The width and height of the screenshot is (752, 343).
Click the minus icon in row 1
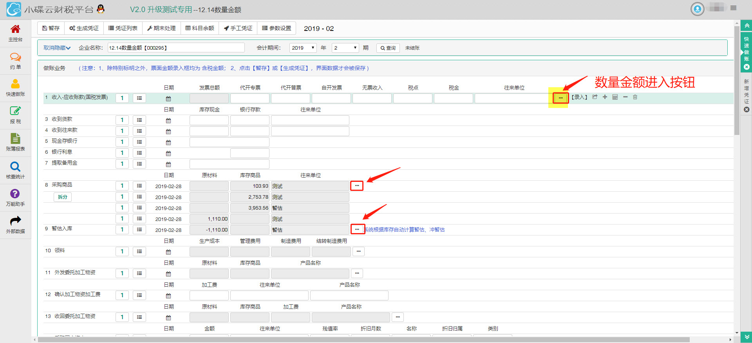pos(625,97)
